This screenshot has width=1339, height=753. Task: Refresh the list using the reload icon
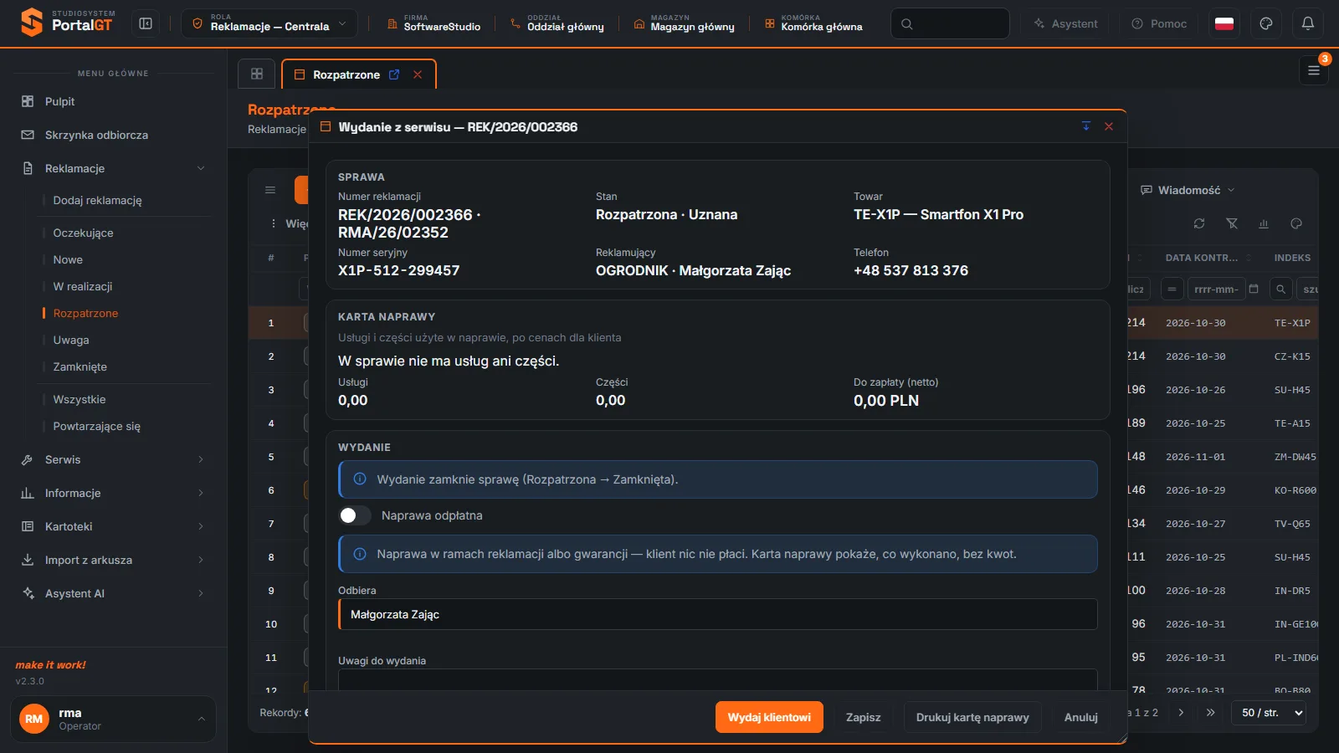(1199, 223)
